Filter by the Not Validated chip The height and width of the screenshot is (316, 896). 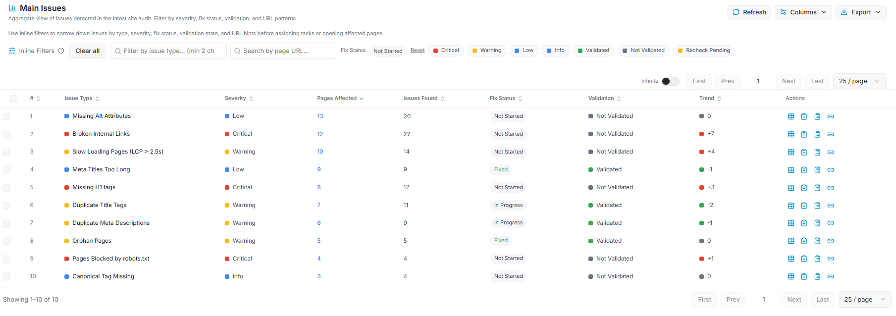(643, 51)
